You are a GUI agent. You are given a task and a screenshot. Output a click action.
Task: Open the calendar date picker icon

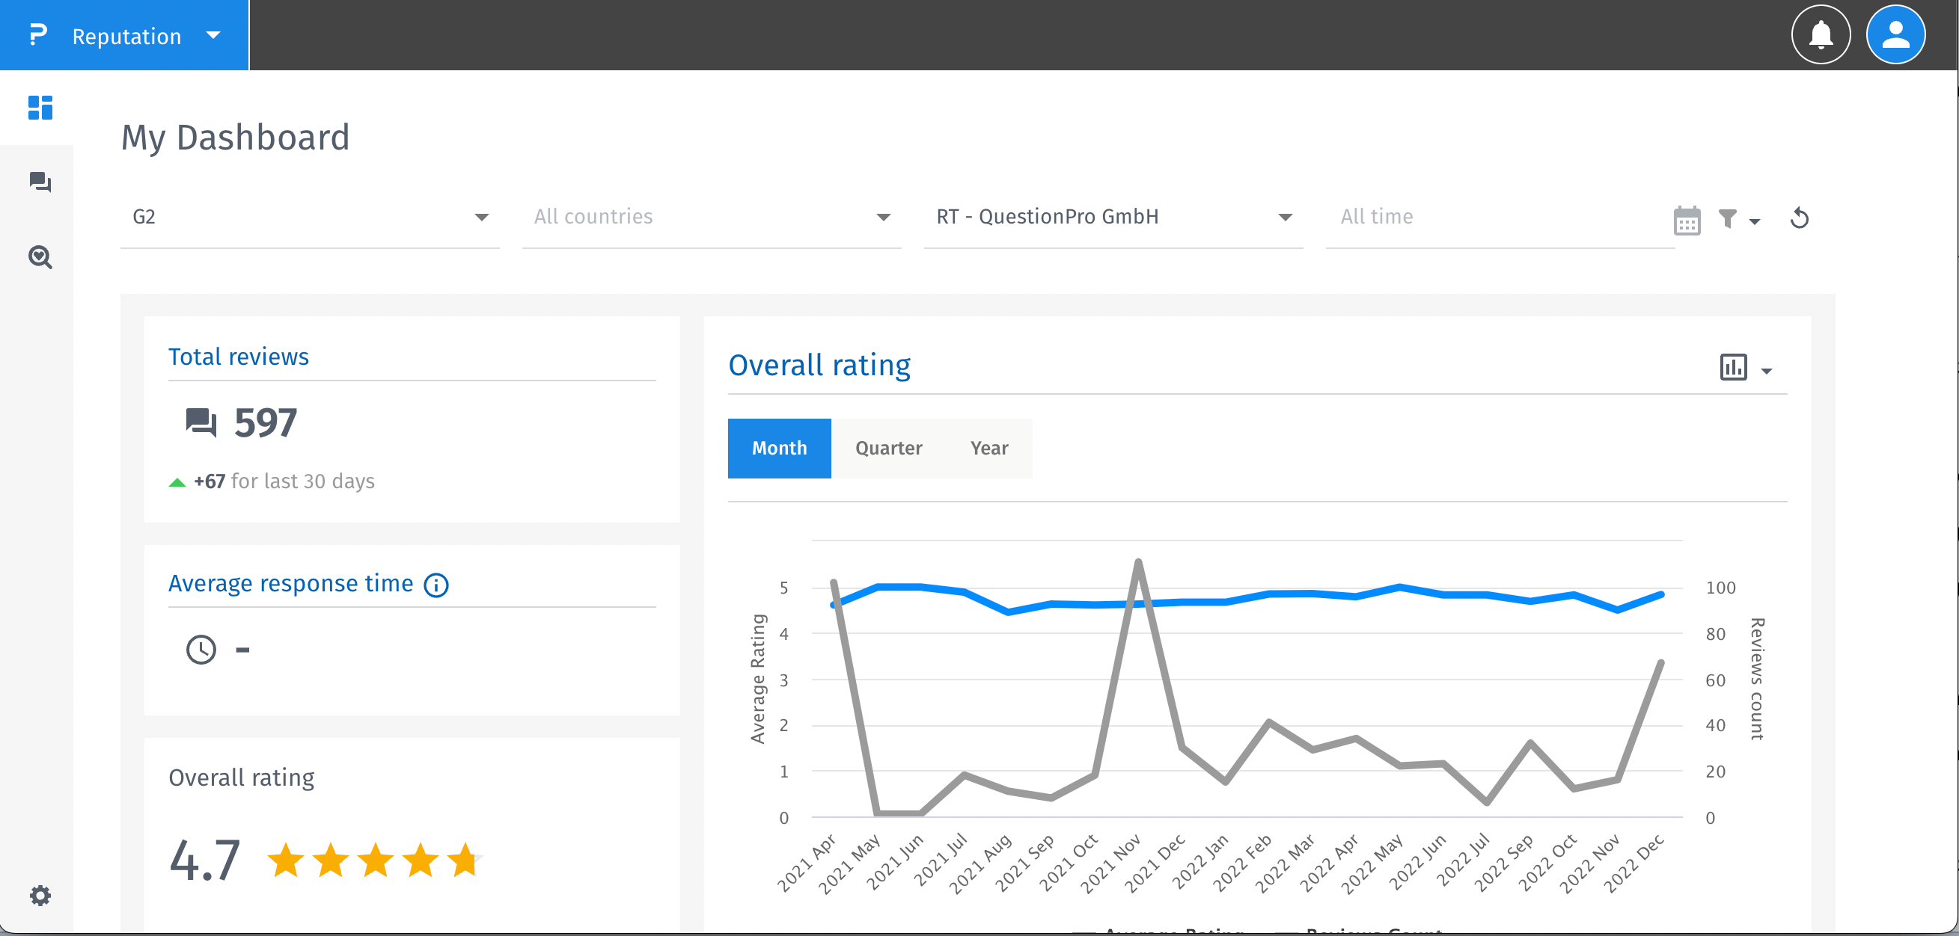[x=1686, y=221]
